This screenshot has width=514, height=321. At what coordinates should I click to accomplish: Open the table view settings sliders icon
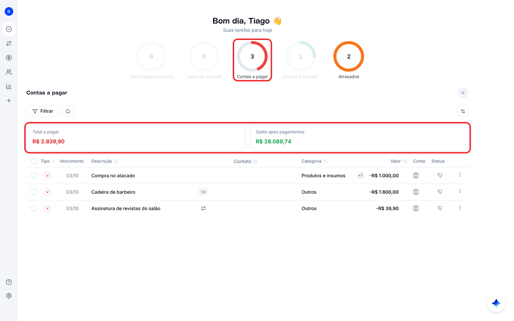tap(463, 111)
